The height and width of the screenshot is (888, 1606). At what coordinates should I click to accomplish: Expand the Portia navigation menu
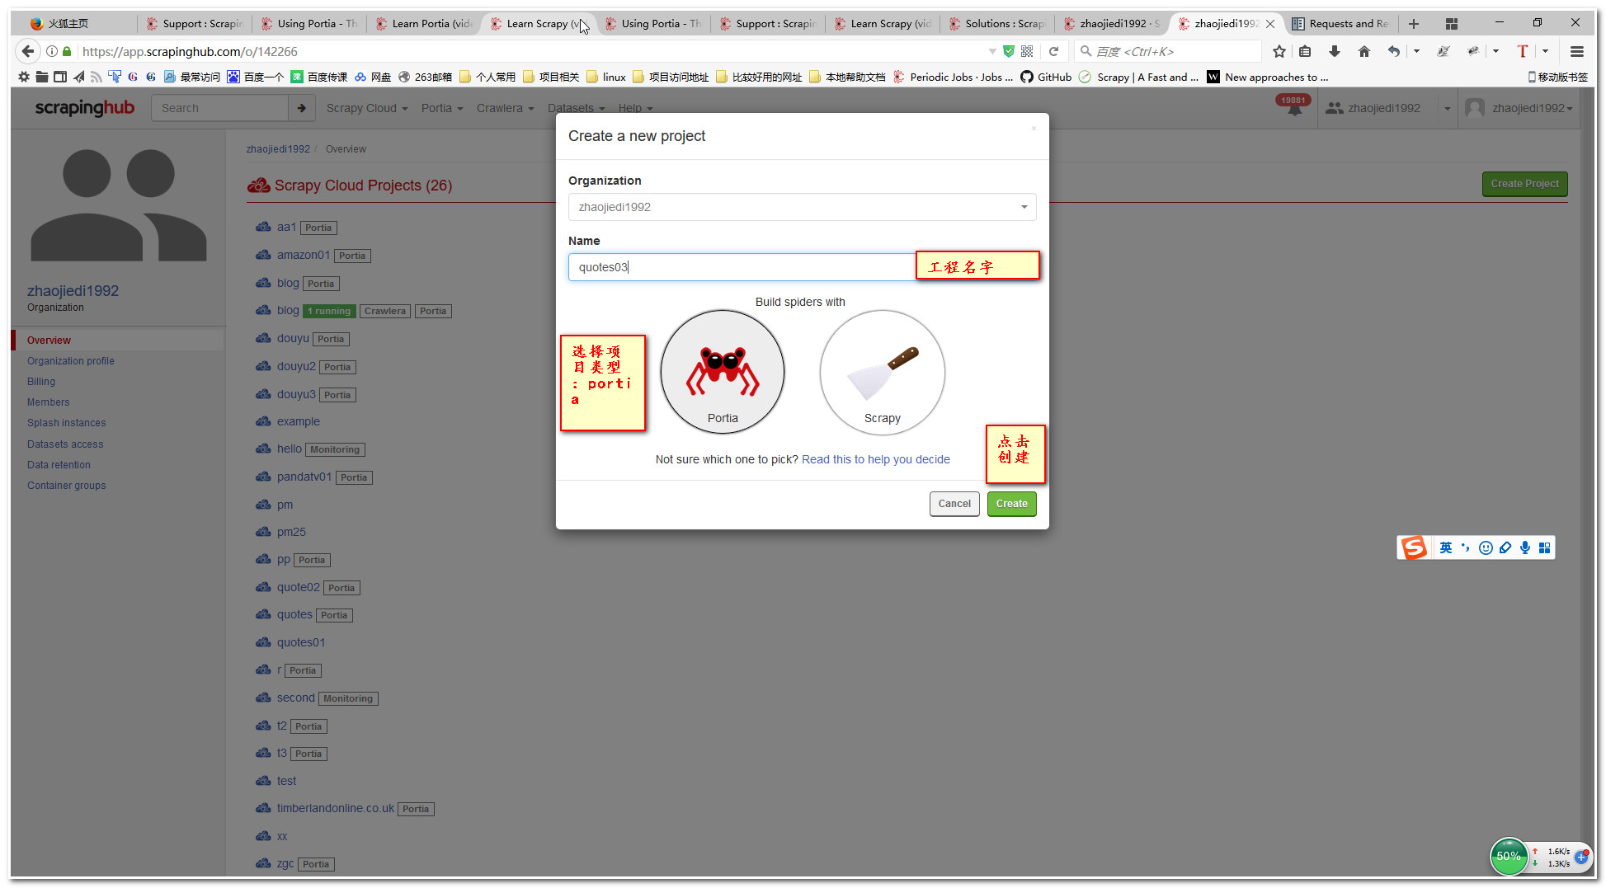click(442, 108)
